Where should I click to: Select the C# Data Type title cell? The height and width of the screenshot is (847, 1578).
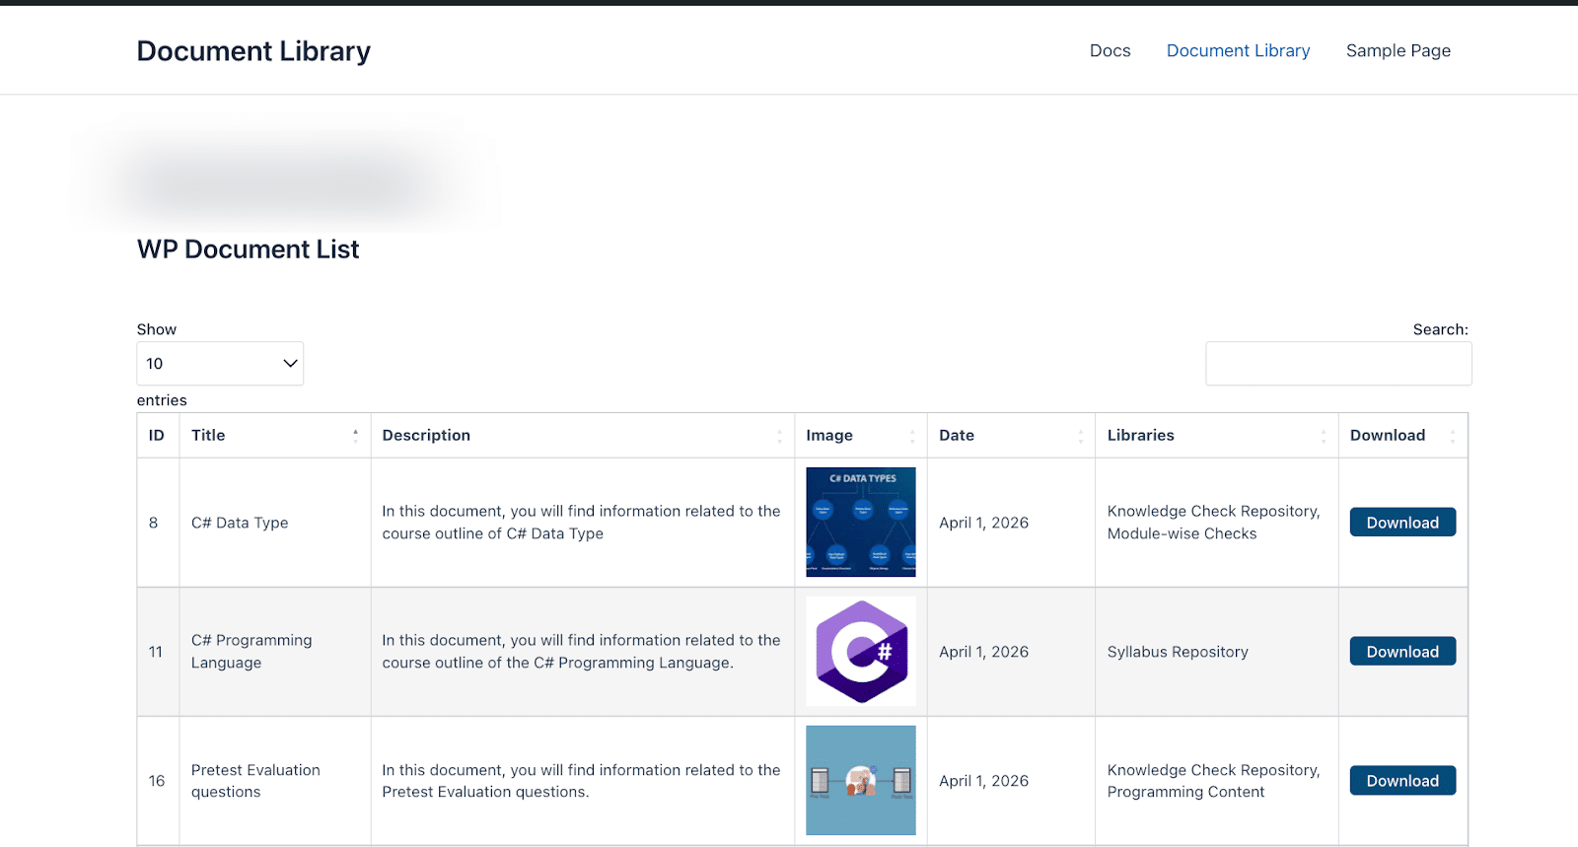275,523
